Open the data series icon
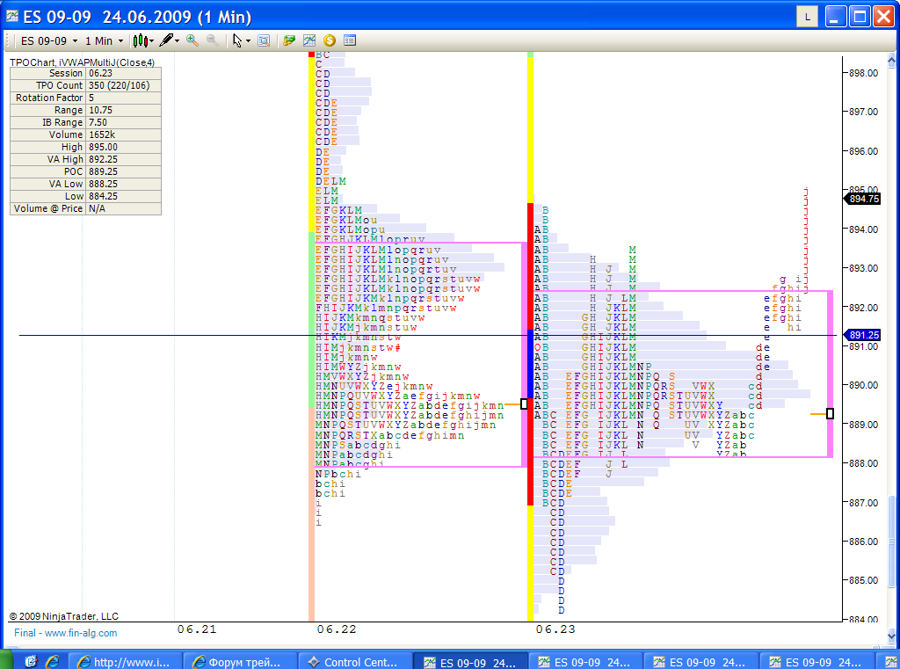900x669 pixels. pos(289,40)
